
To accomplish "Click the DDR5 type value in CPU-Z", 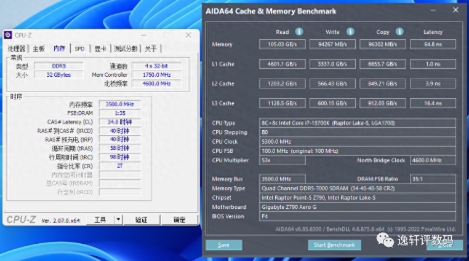I will click(x=58, y=66).
